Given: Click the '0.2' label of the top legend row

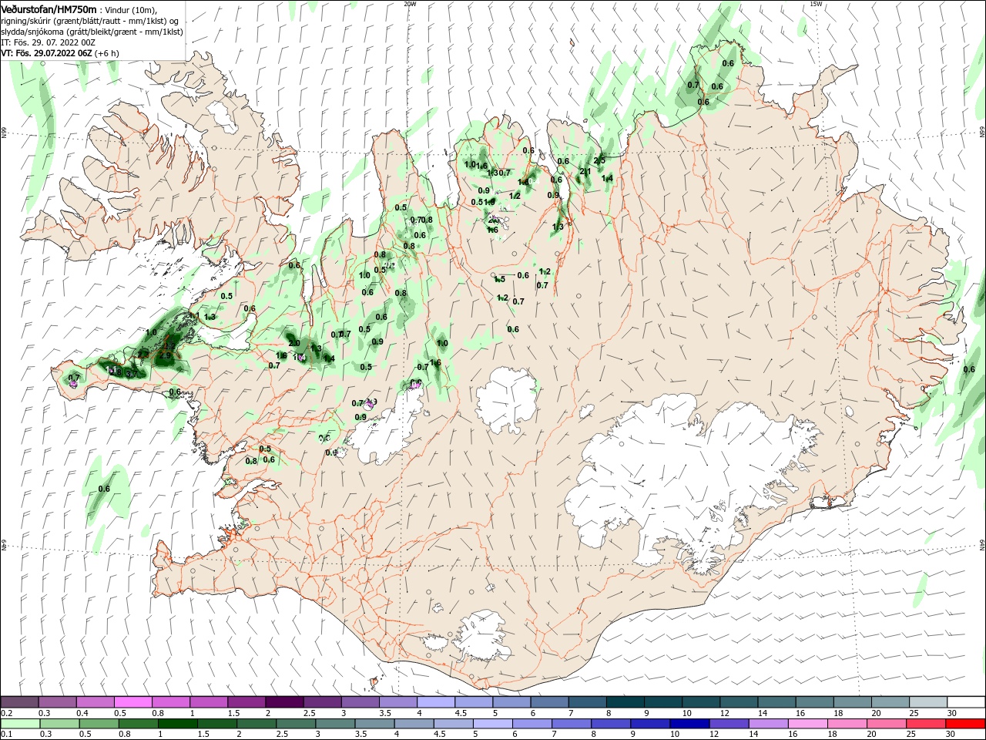Looking at the screenshot, I should tap(6, 713).
